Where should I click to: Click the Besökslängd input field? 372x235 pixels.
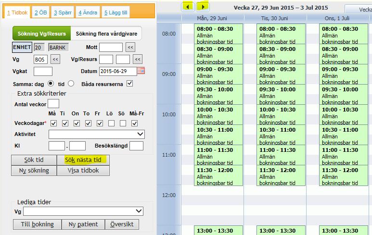(136, 146)
